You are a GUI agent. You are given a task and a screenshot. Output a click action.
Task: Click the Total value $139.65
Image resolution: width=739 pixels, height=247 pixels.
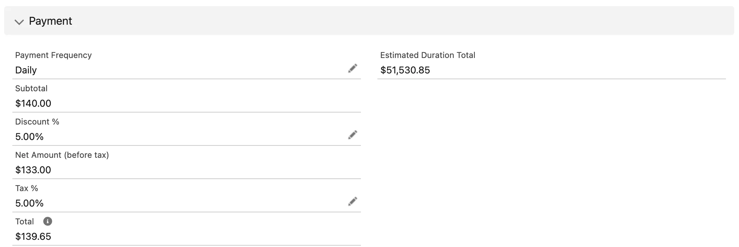(33, 236)
